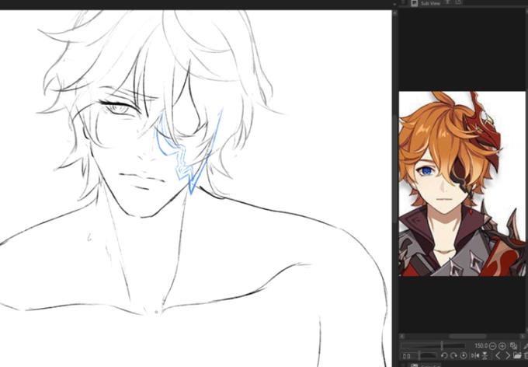Open the panel menu below Sub View
This screenshot has width=528, height=367.
click(403, 365)
